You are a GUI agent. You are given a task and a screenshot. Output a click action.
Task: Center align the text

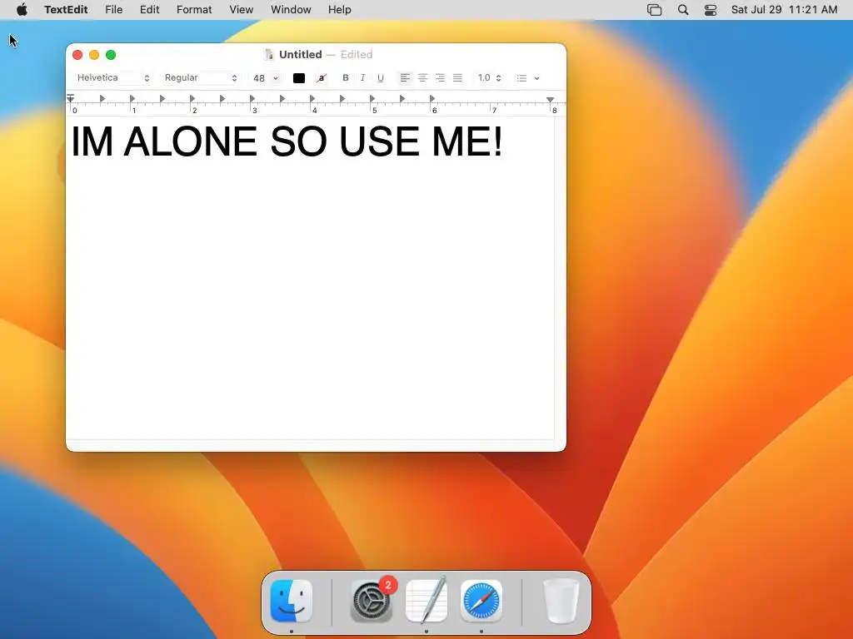click(422, 77)
